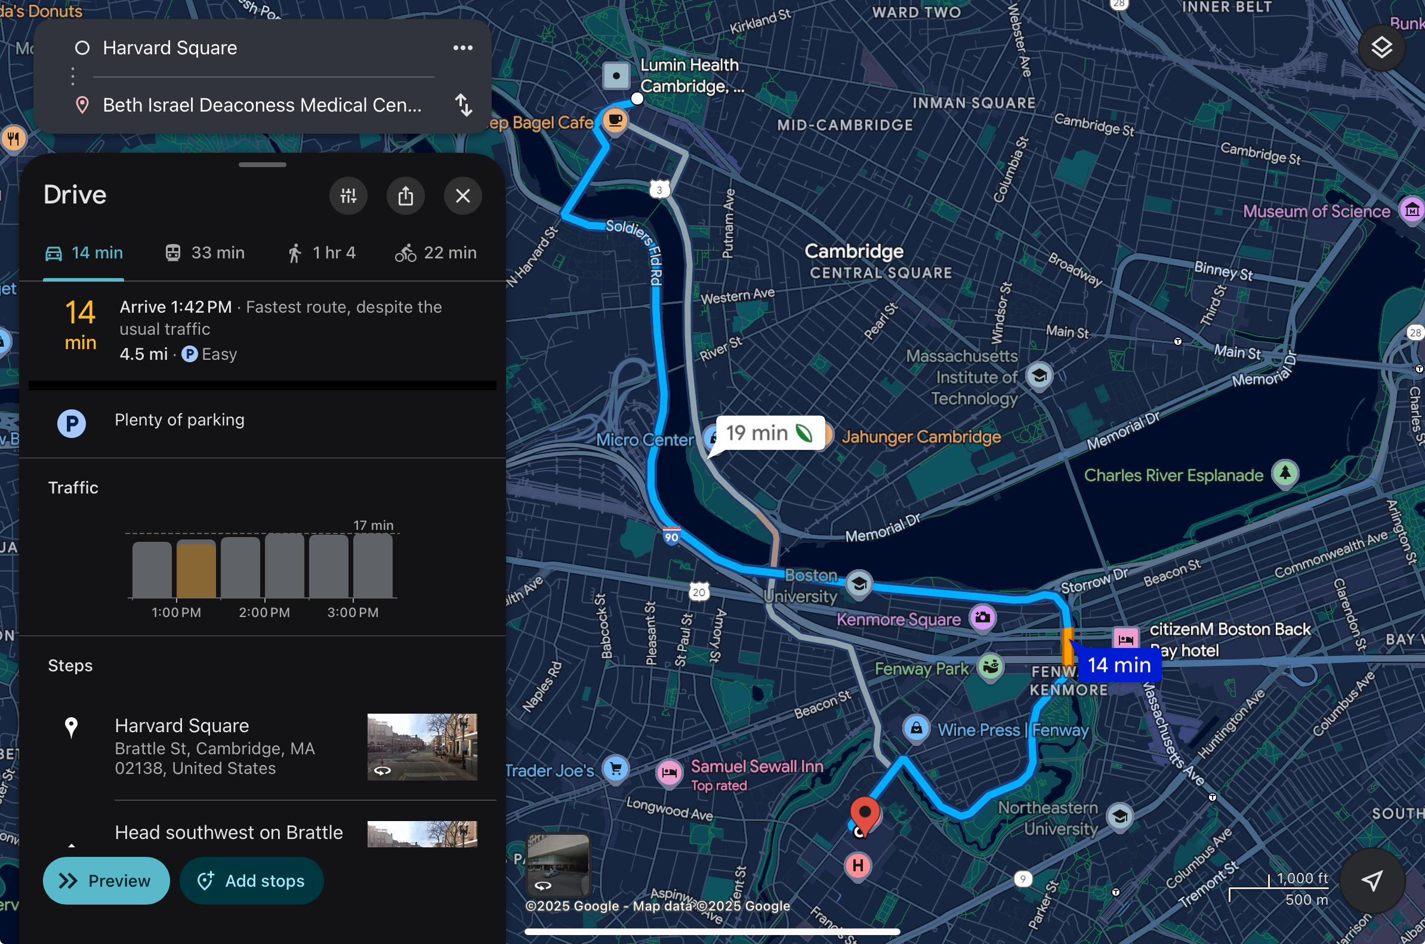The width and height of the screenshot is (1425, 944).
Task: Swap start and destination locations
Action: point(463,105)
